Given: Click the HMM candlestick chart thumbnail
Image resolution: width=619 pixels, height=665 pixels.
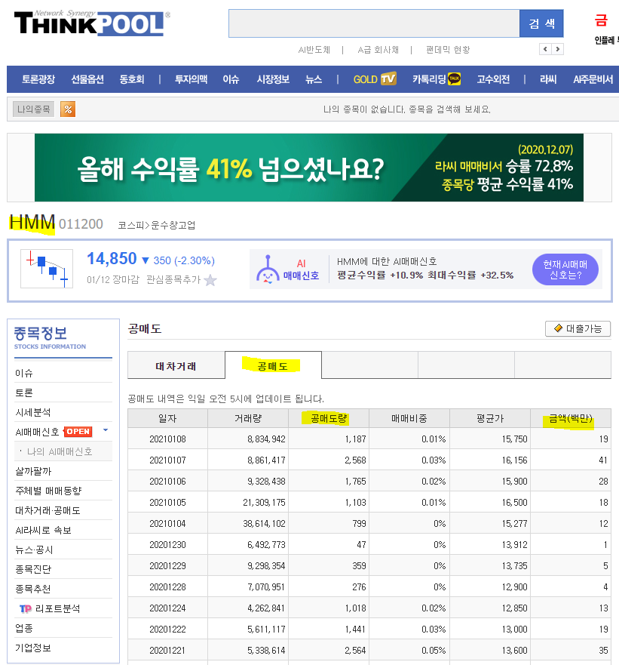Looking at the screenshot, I should click(47, 269).
